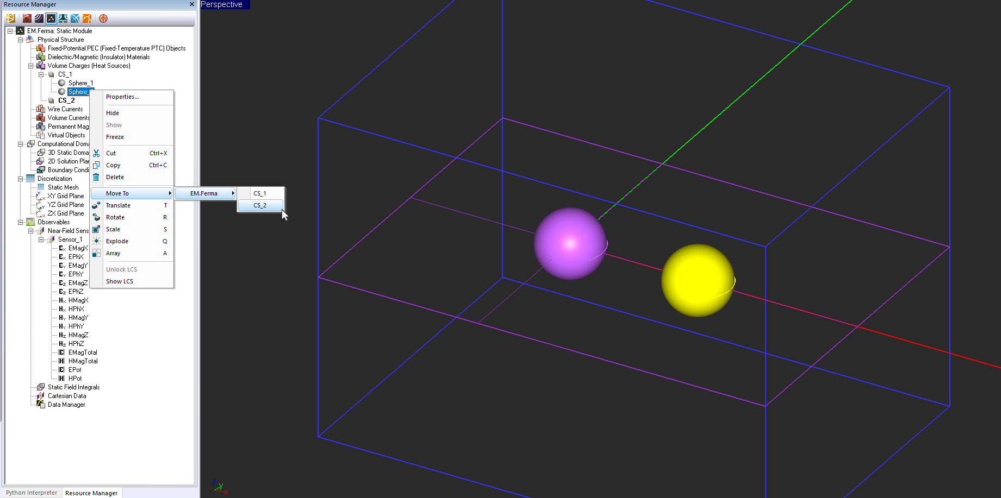1001x498 pixels.
Task: Collapse the Physical Structure tree node
Action: (x=21, y=40)
